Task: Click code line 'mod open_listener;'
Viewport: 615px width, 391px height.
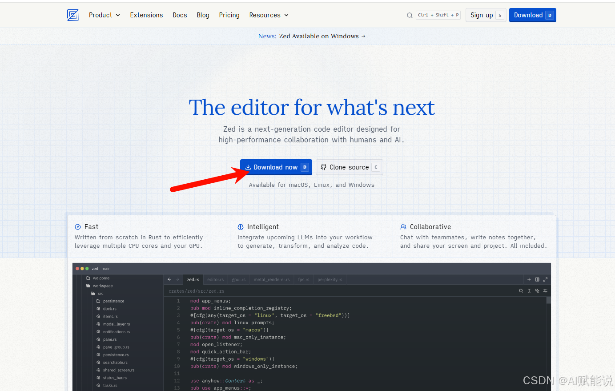Action: pos(216,345)
